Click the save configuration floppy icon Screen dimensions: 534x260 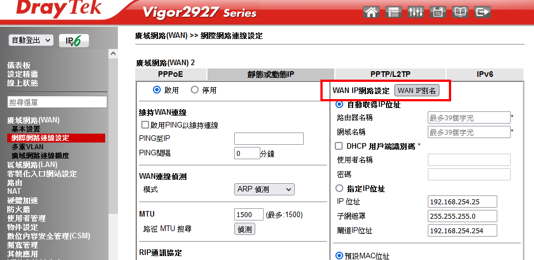point(438,12)
